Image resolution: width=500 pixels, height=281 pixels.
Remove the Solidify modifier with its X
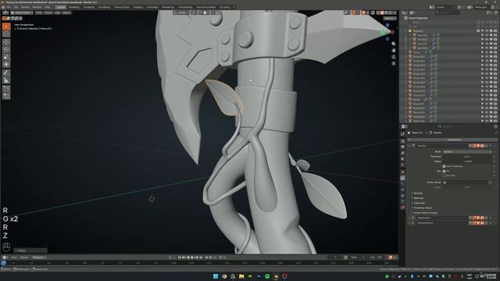click(490, 146)
